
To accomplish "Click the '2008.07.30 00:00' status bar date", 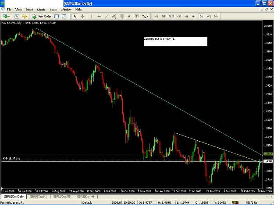I will click(x=123, y=202).
